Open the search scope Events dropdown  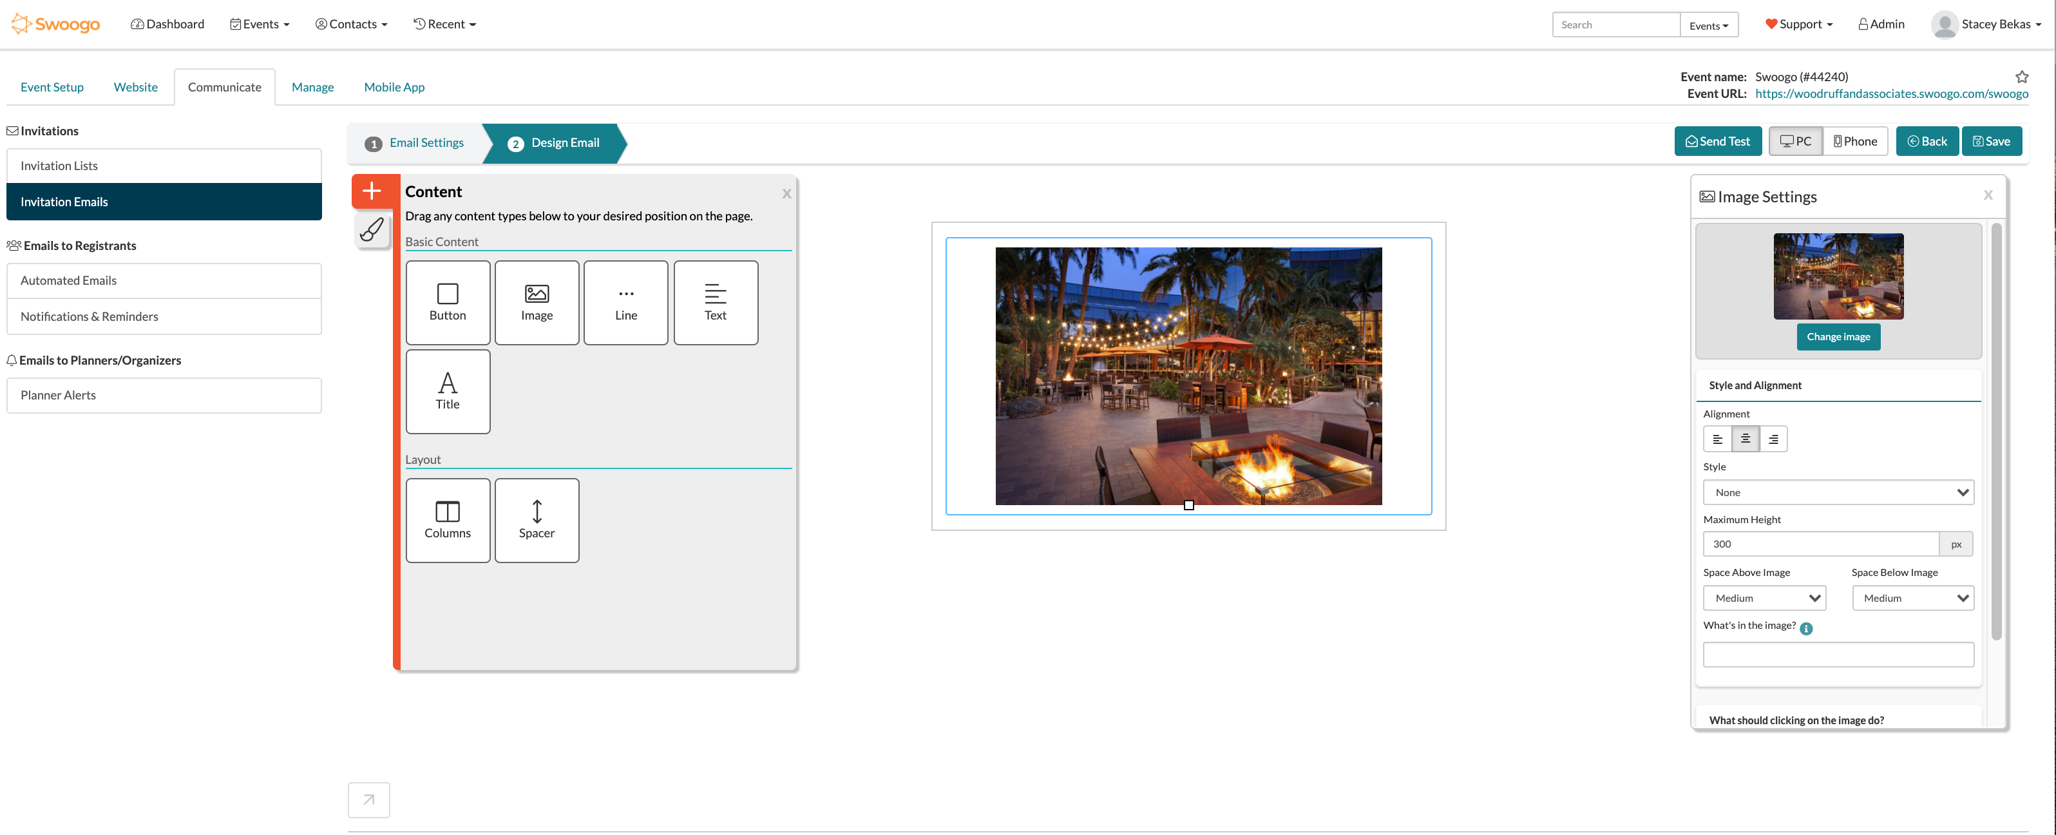(1709, 24)
